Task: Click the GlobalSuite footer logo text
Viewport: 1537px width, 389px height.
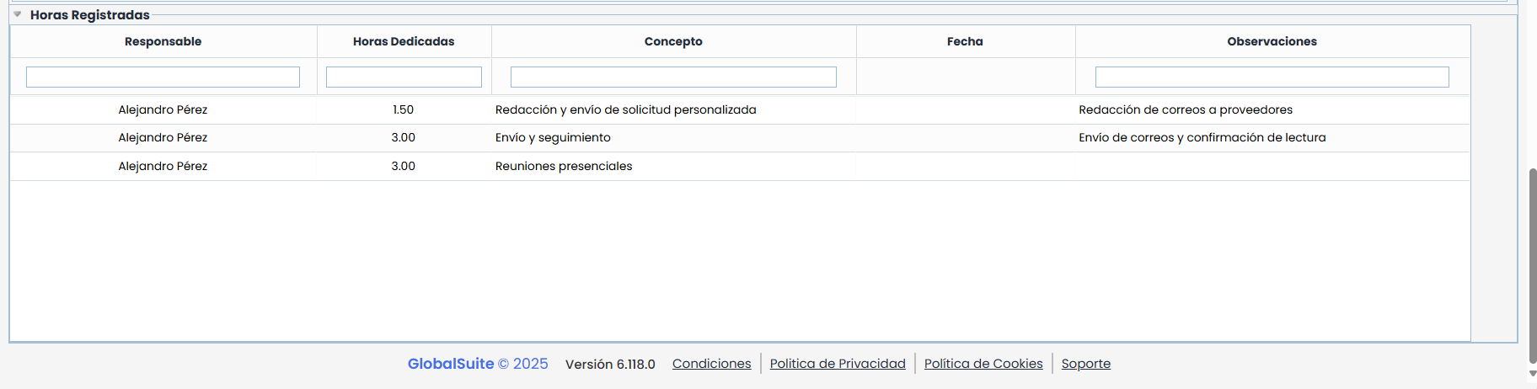Action: (451, 364)
